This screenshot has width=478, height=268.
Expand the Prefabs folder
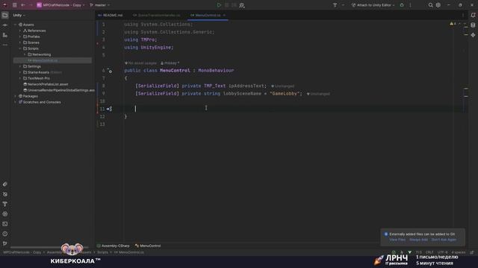20,36
